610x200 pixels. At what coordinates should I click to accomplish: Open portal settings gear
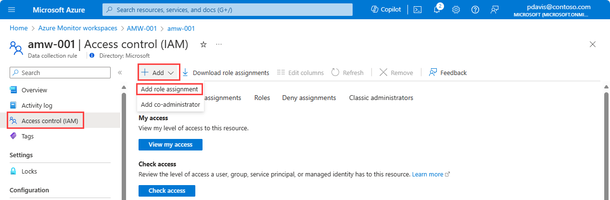pos(456,10)
